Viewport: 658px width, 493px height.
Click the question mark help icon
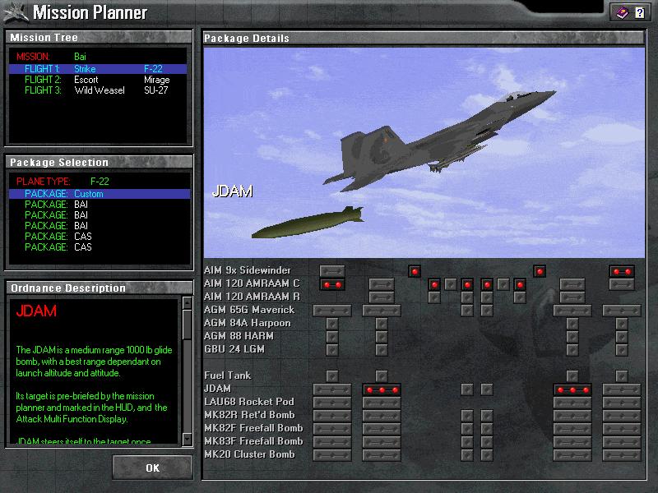[x=640, y=12]
